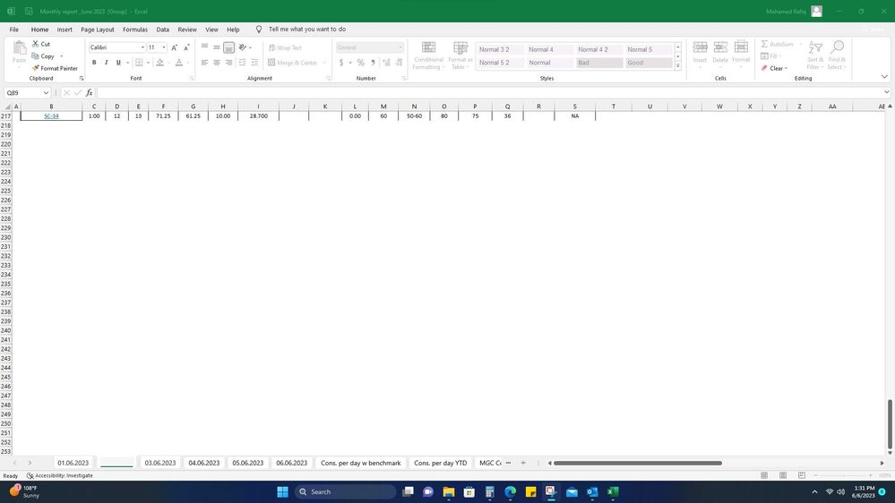Collapse the ribbon with the chevron
Viewport: 895px width, 503px height.
point(884,76)
